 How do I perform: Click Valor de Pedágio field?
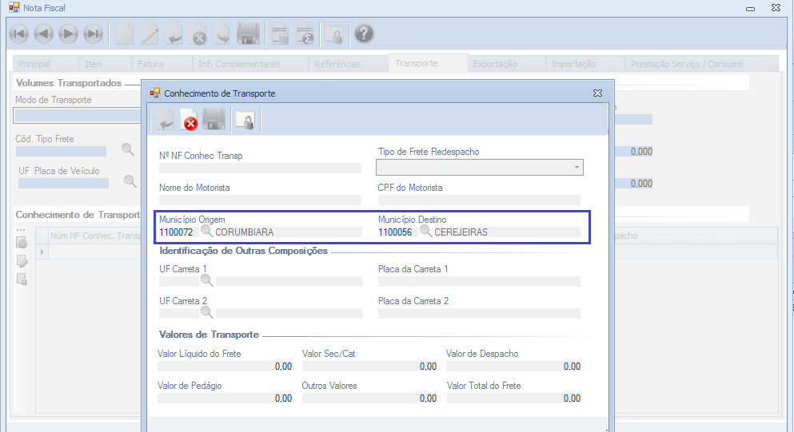(225, 398)
